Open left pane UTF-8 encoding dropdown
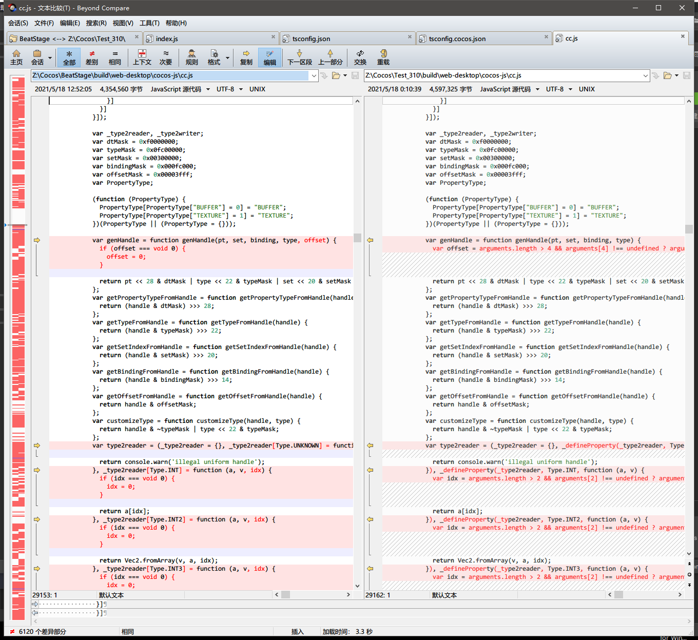 tap(228, 89)
